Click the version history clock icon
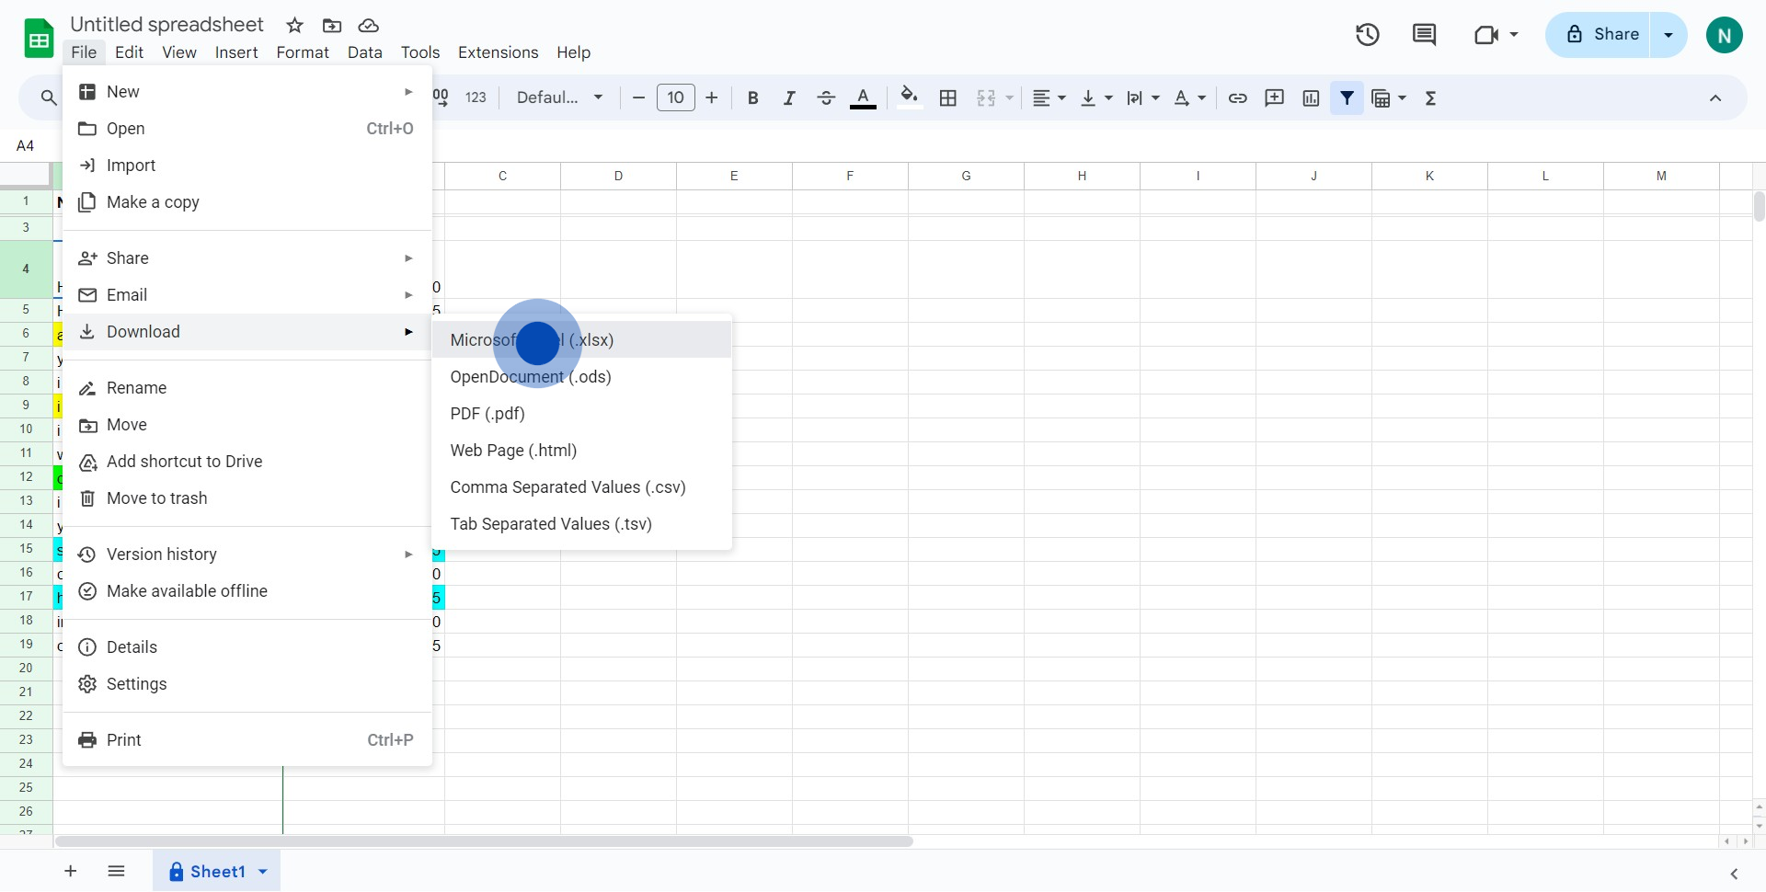This screenshot has height=892, width=1766. click(1367, 35)
